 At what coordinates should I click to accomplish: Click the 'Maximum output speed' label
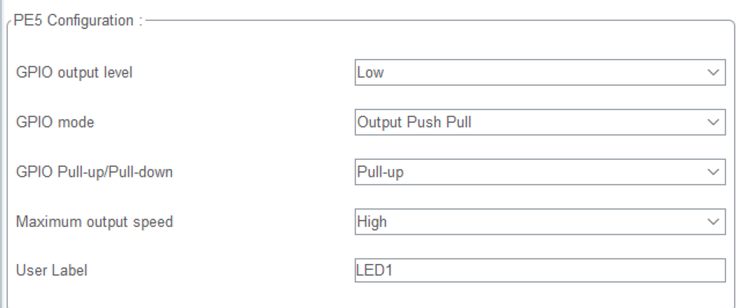(x=95, y=222)
